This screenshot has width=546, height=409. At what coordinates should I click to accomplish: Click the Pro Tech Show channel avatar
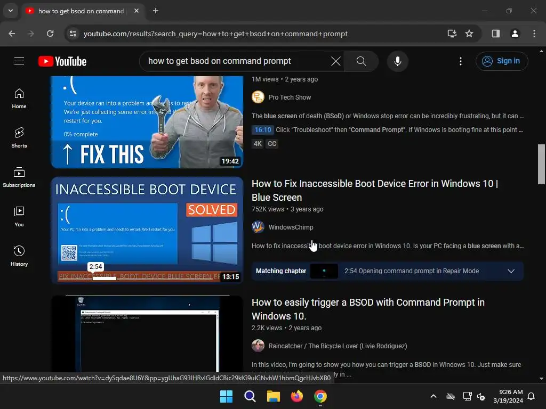coord(258,97)
